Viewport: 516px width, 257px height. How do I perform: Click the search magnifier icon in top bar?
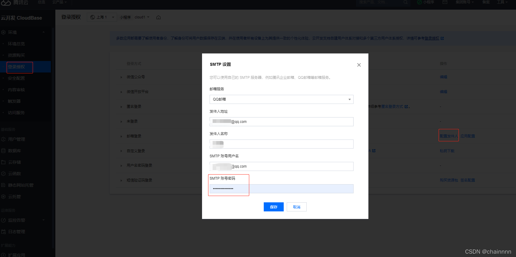click(405, 2)
